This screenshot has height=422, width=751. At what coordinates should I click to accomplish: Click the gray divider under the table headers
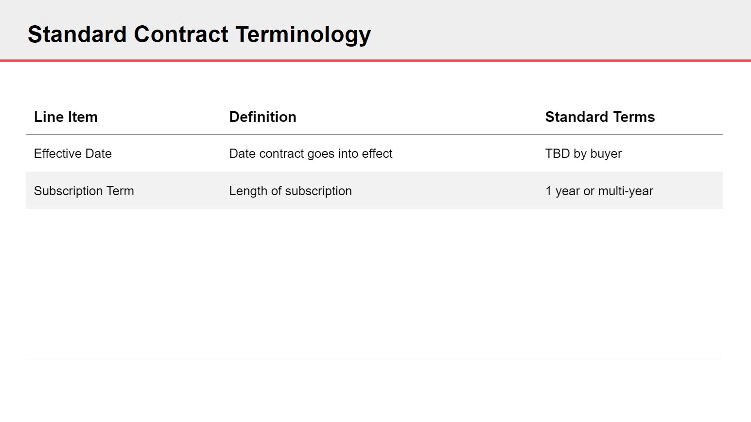pyautogui.click(x=374, y=134)
